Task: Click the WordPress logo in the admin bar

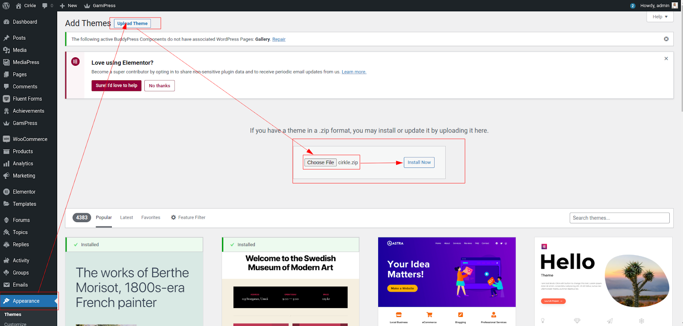Action: 6,6
